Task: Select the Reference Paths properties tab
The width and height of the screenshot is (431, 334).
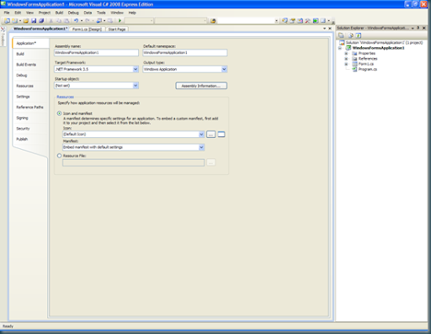Action: click(29, 107)
